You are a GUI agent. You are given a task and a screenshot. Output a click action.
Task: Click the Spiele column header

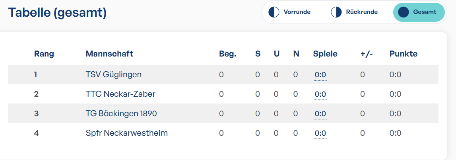pyautogui.click(x=325, y=54)
